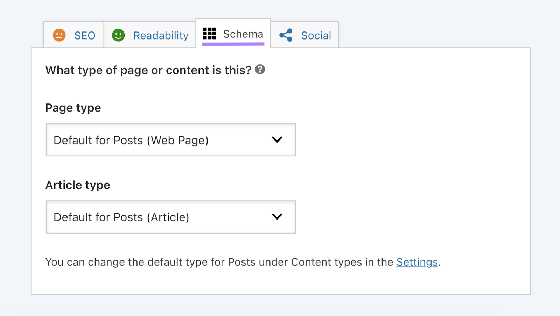
Task: Follow the underlined Settings hyperlink
Action: pyautogui.click(x=417, y=262)
